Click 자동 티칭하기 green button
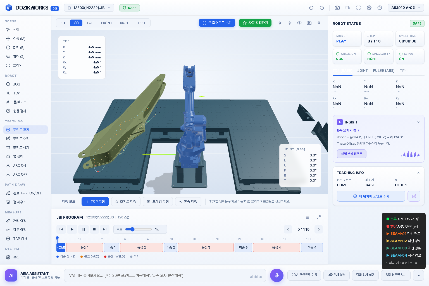The image size is (429, 286). tap(255, 23)
